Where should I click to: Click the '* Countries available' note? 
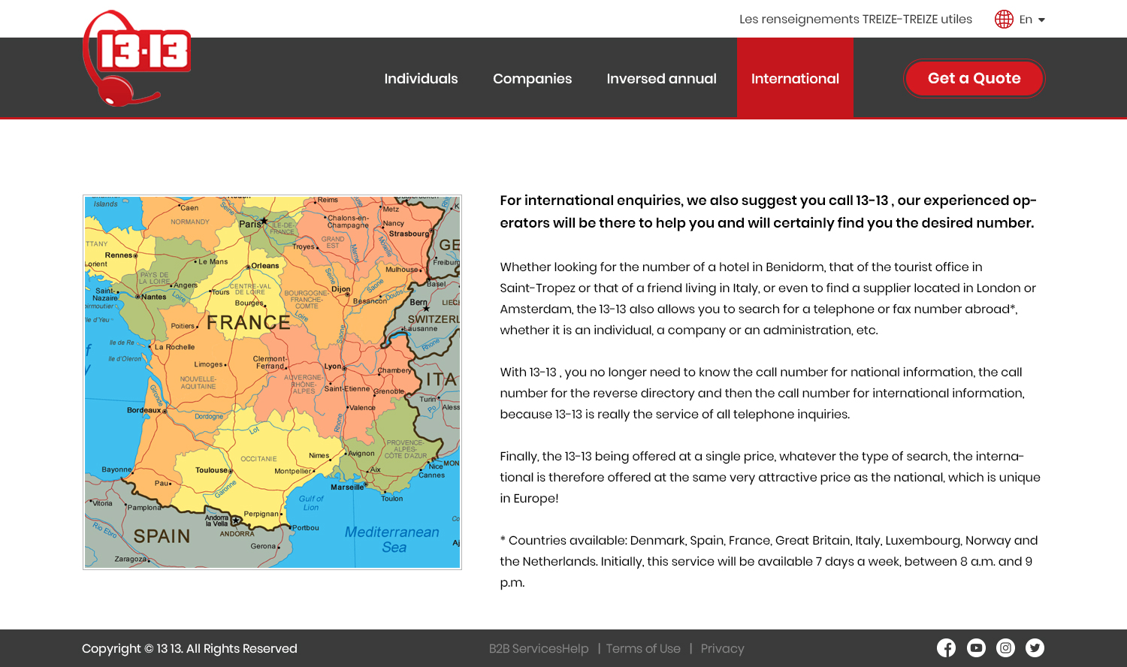pyautogui.click(x=769, y=561)
